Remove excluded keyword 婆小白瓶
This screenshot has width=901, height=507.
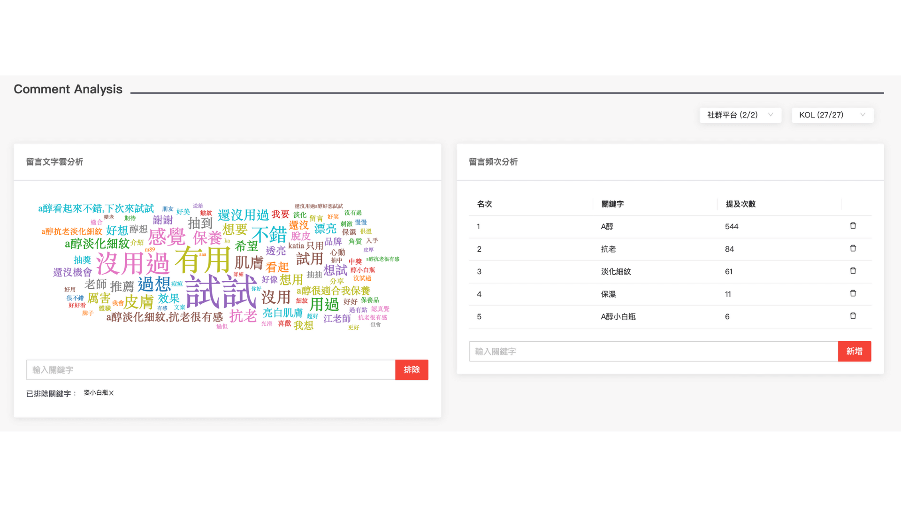click(111, 393)
